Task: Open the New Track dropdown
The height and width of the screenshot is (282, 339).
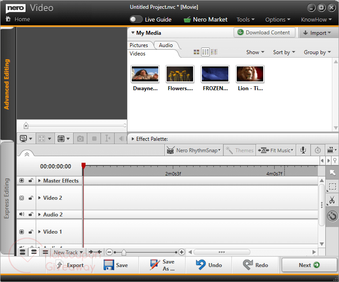Action: 68,252
